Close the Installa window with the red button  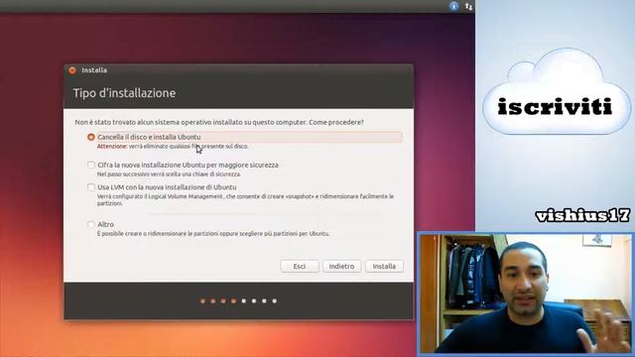click(72, 70)
